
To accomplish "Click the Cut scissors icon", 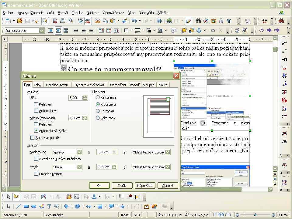I will click(x=98, y=21).
